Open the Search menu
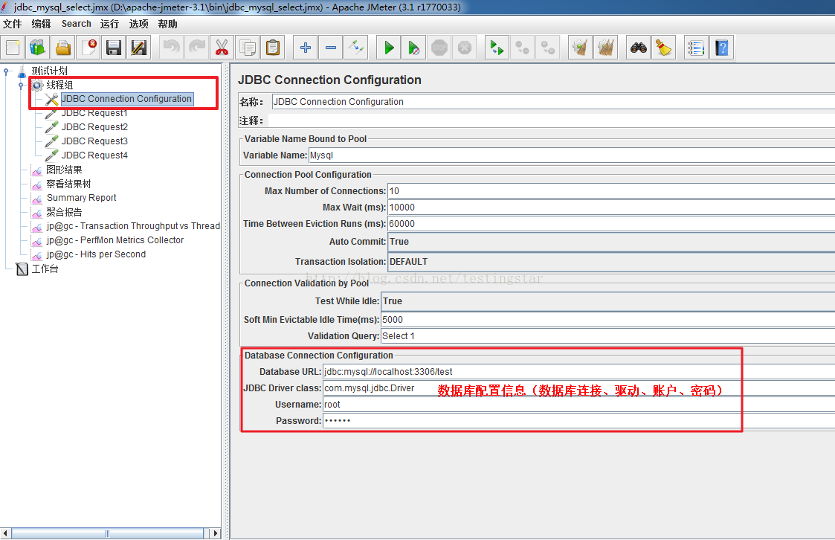The image size is (835, 540). coord(76,24)
